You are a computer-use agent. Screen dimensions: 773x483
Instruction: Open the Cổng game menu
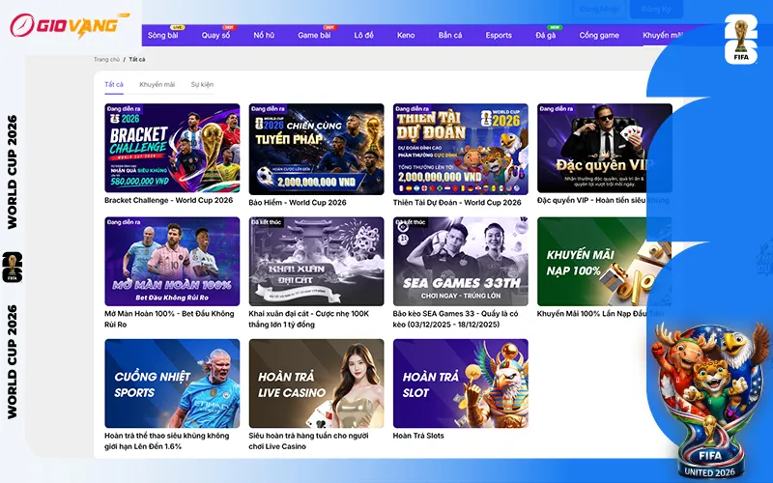pos(599,36)
